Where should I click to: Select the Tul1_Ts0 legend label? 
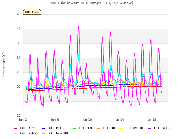point(109,128)
